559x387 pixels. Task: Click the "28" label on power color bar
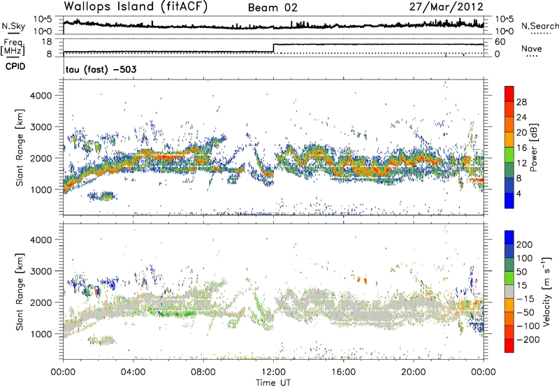pos(521,102)
